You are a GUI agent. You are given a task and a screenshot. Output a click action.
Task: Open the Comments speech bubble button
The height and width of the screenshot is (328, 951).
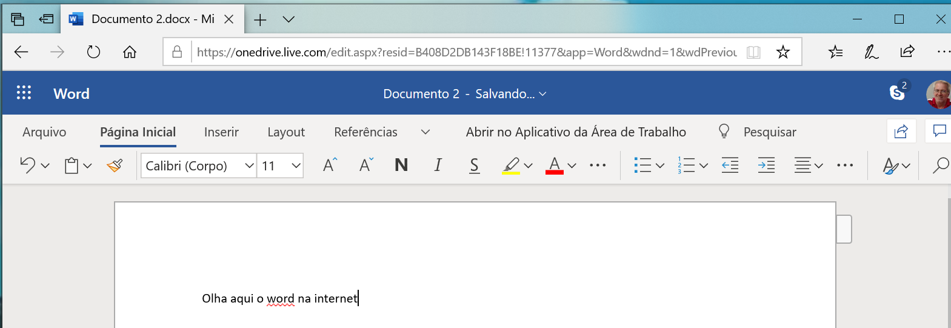tap(939, 131)
